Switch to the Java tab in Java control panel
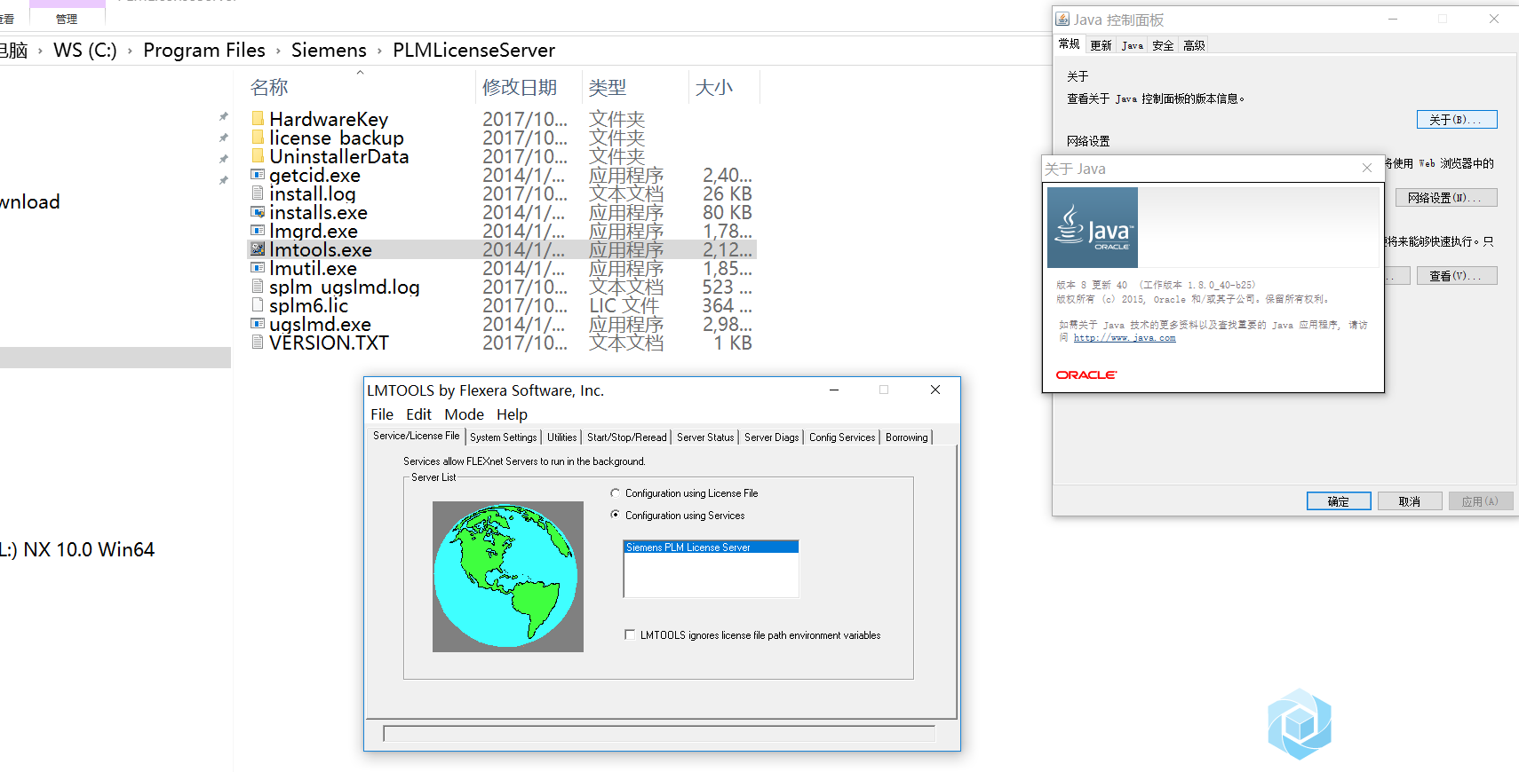 point(1132,45)
